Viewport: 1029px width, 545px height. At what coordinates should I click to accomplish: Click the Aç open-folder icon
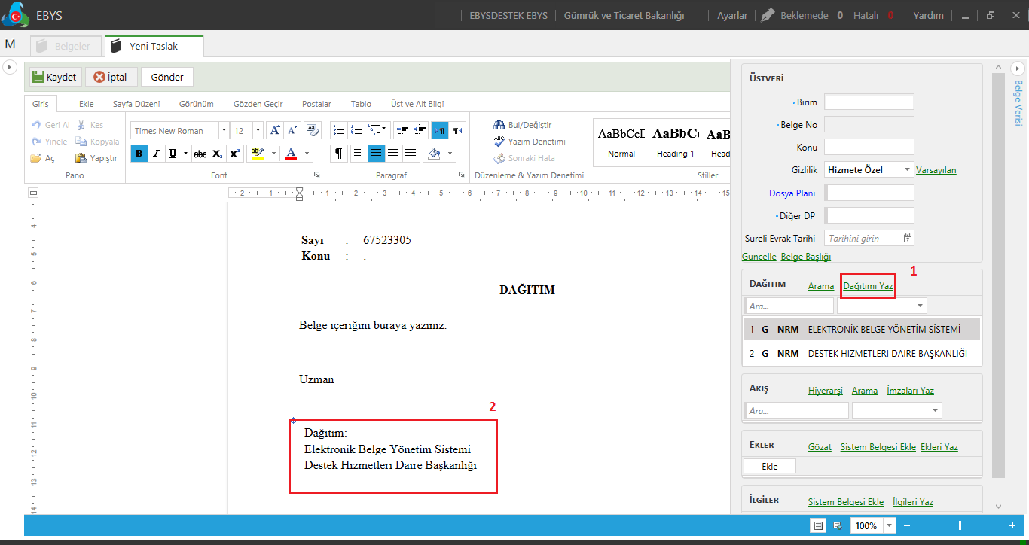[35, 158]
